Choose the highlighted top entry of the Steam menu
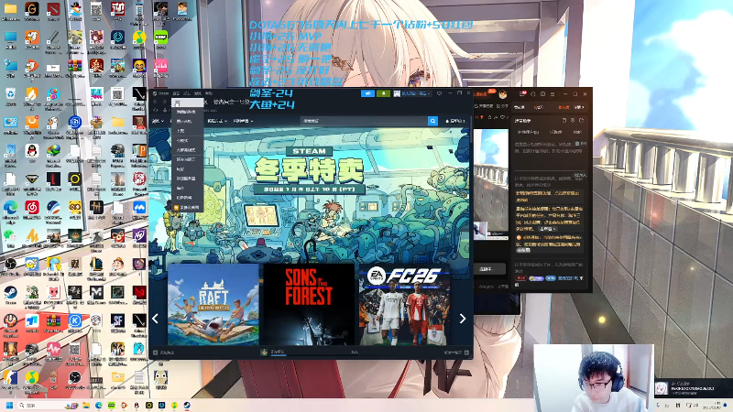 188,103
